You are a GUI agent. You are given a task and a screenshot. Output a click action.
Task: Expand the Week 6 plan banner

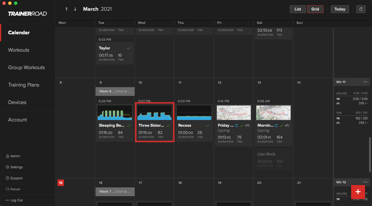point(115,91)
